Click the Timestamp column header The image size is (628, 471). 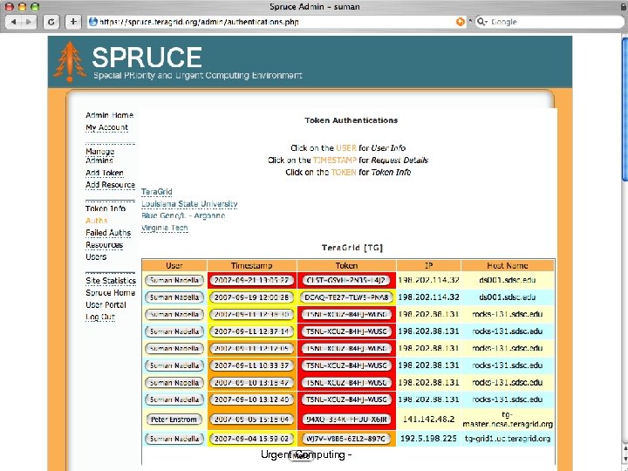pos(251,265)
